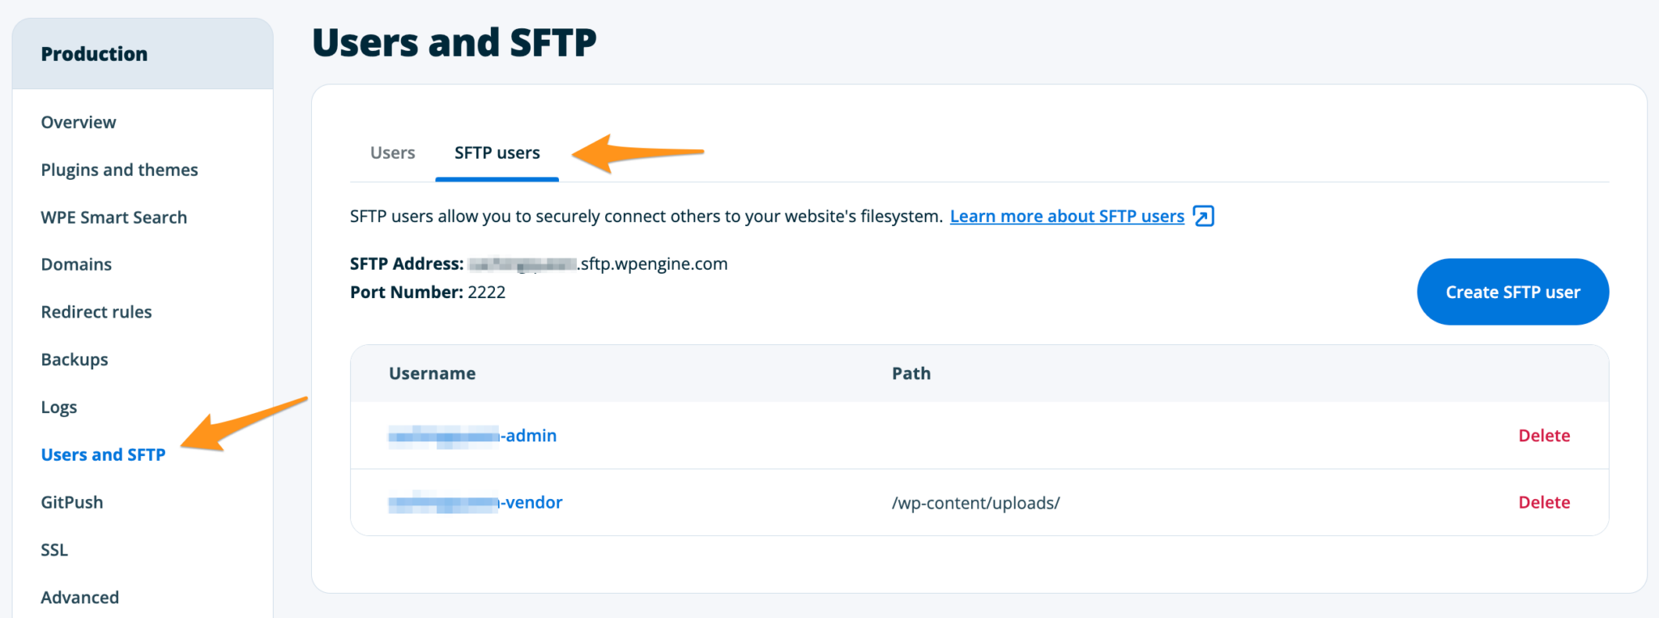Navigate to the SSL page
This screenshot has width=1659, height=618.
tap(54, 550)
